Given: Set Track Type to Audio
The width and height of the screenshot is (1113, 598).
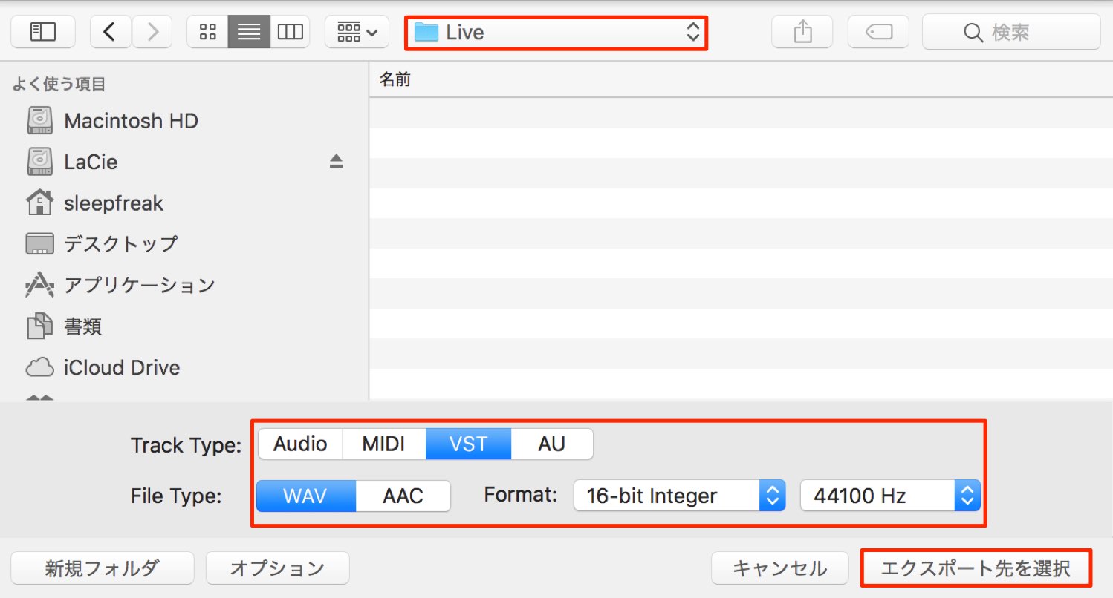Looking at the screenshot, I should 300,444.
